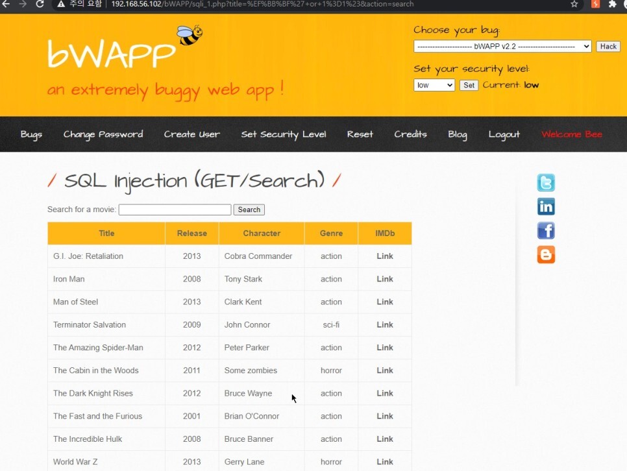Click Logout in the navigation bar
Viewport: 627px width, 471px height.
point(504,134)
